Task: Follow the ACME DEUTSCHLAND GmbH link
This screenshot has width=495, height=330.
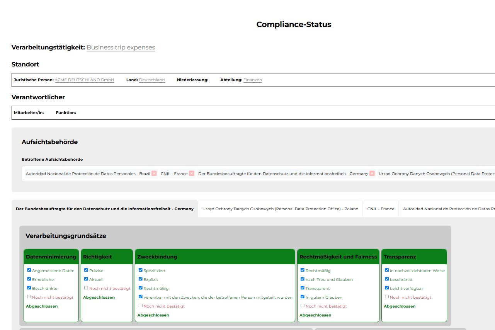Action: 84,80
